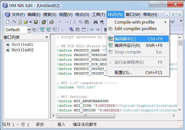Click the Paste clipboard icon

87,22
